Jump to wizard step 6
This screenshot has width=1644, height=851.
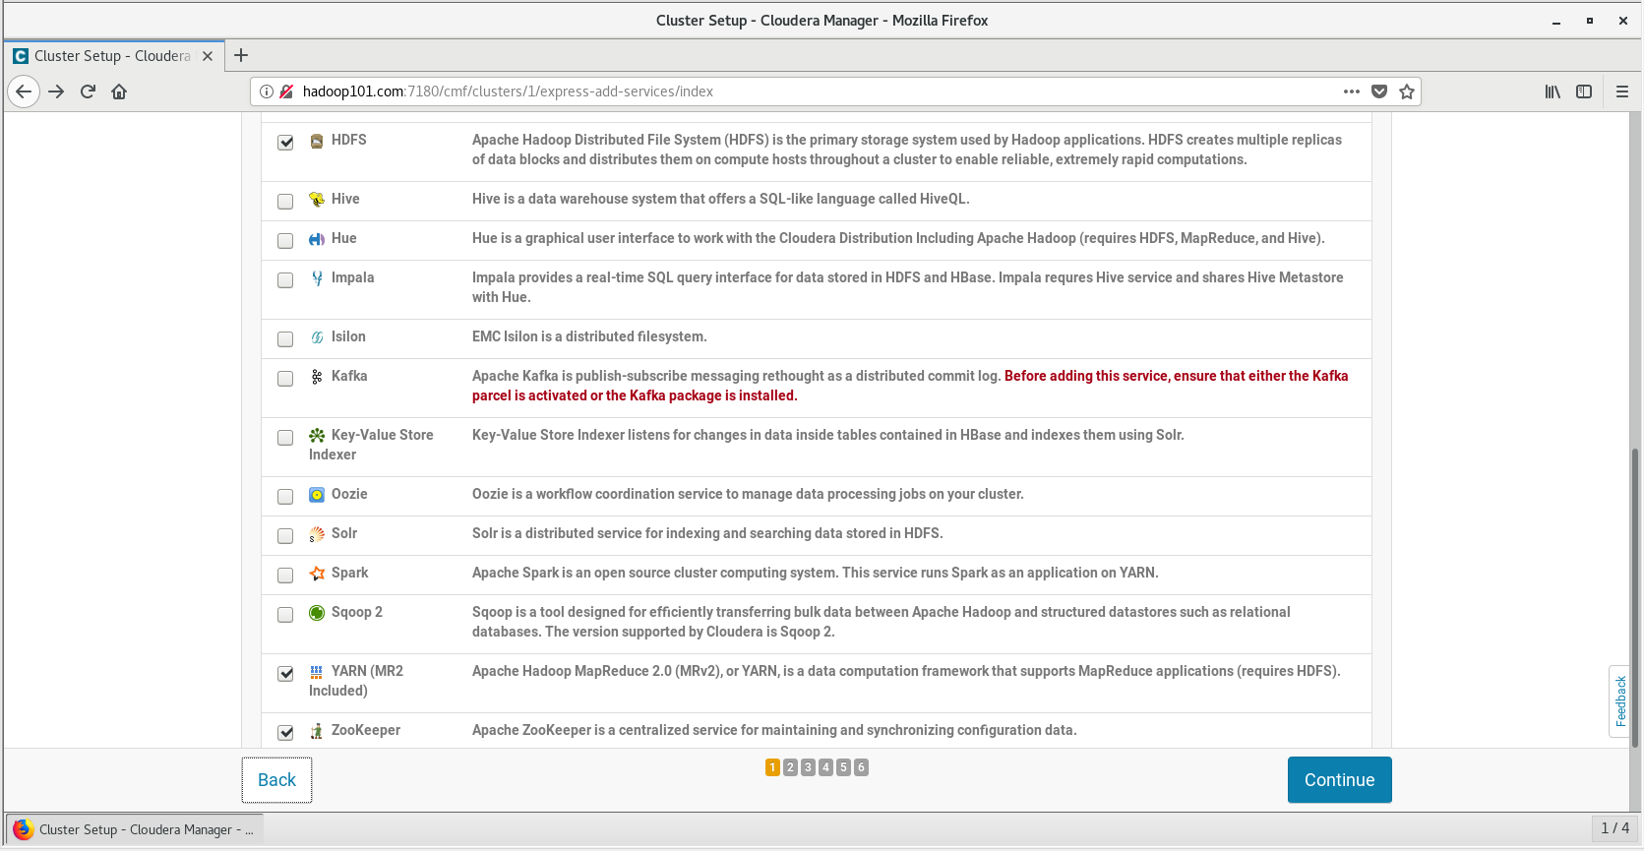point(861,767)
